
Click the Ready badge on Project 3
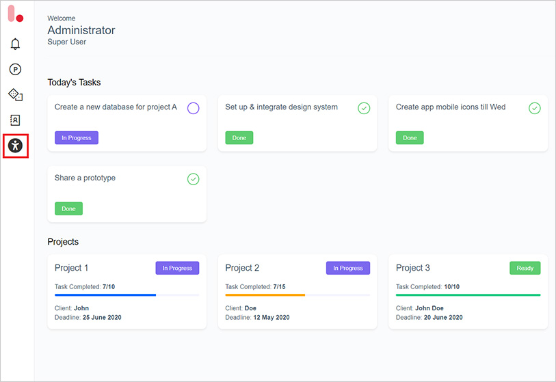pos(525,268)
